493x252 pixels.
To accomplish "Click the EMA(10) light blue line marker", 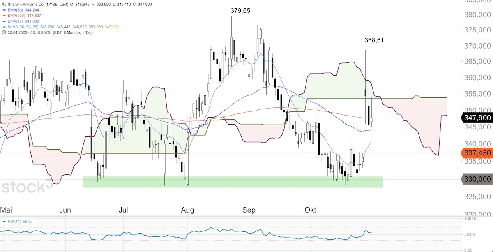I will [4, 21].
